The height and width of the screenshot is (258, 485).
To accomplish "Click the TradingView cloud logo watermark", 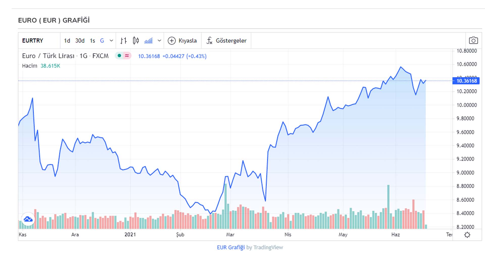I will tap(28, 219).
